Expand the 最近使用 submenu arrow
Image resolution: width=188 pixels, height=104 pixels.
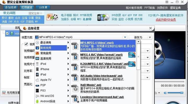68,42
